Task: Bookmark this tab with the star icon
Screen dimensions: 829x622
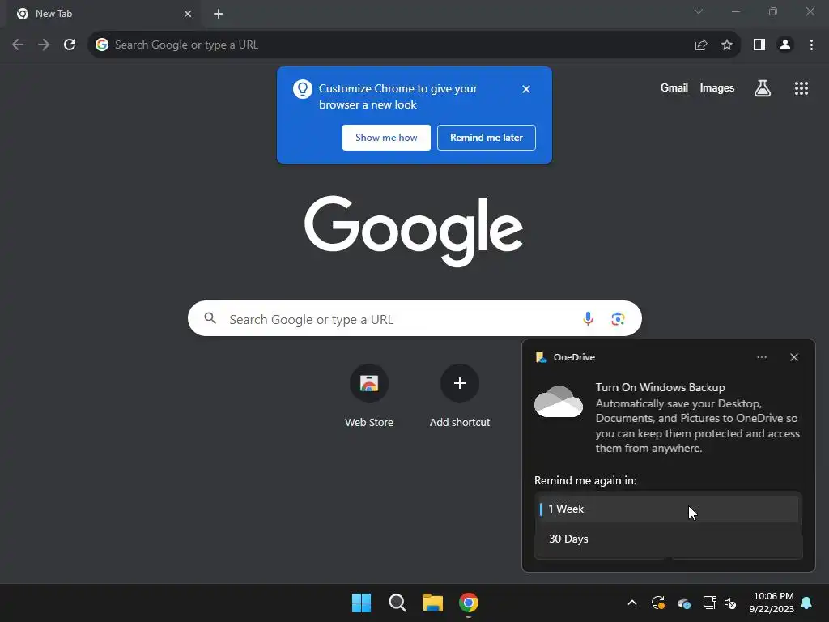Action: [727, 45]
